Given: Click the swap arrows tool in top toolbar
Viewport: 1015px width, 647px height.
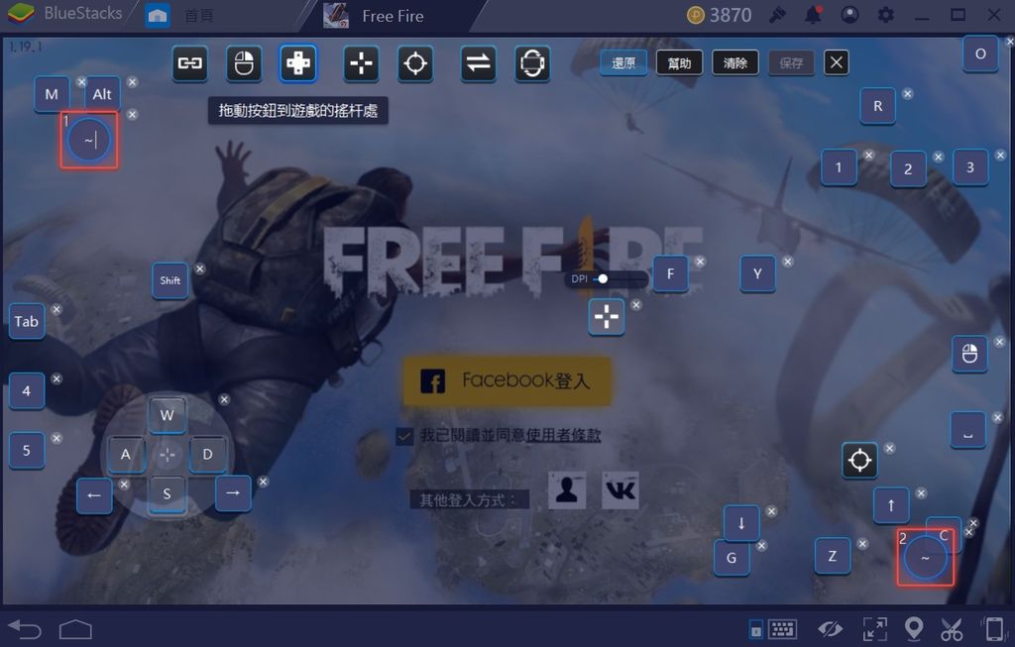Looking at the screenshot, I should (x=479, y=63).
